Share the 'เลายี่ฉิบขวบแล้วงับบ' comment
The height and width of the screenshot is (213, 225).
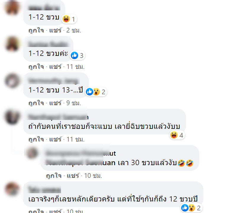pyautogui.click(x=55, y=139)
